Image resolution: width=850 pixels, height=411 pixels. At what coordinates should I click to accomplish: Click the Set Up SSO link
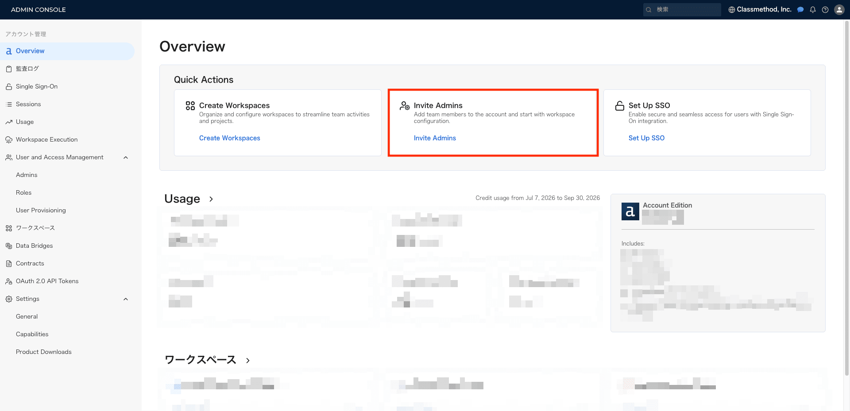[646, 138]
